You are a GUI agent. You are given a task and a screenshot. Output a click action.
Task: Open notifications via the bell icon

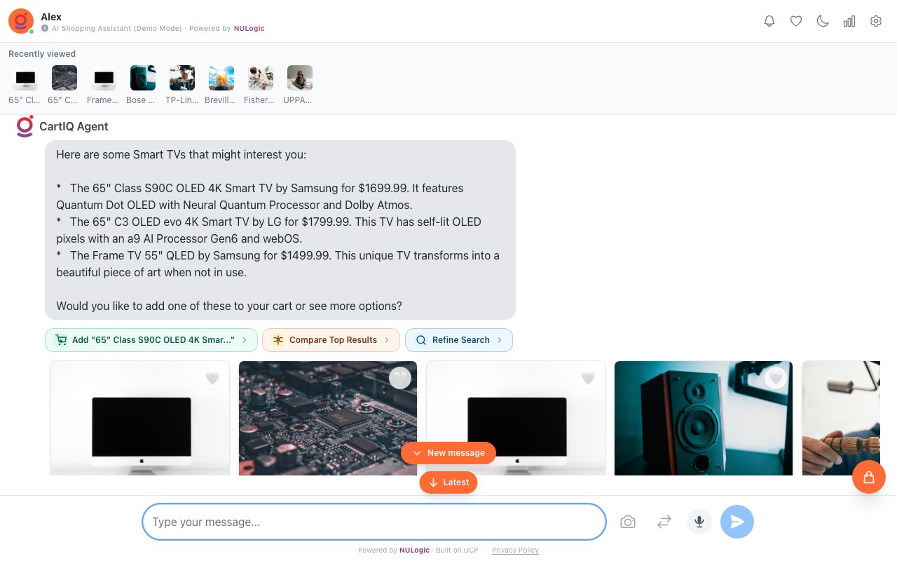point(769,21)
